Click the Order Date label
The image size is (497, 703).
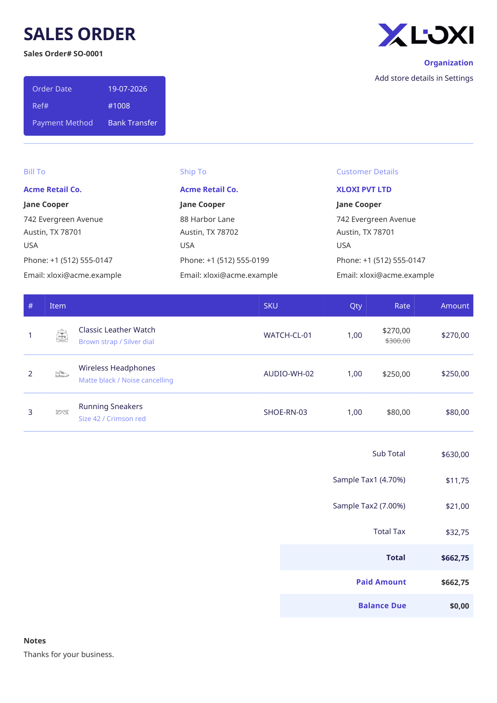coord(52,89)
